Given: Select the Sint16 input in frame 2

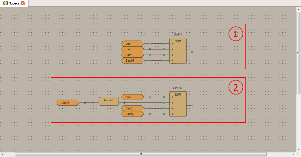Looking at the screenshot, I should pyautogui.click(x=132, y=114).
